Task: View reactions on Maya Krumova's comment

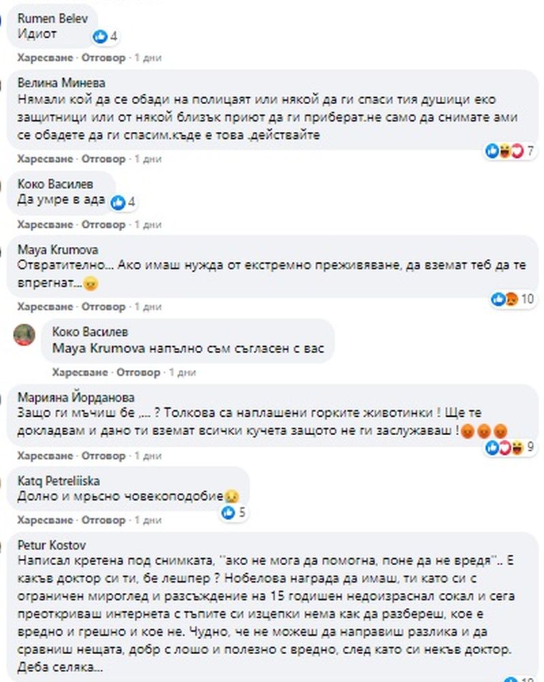Action: (512, 299)
